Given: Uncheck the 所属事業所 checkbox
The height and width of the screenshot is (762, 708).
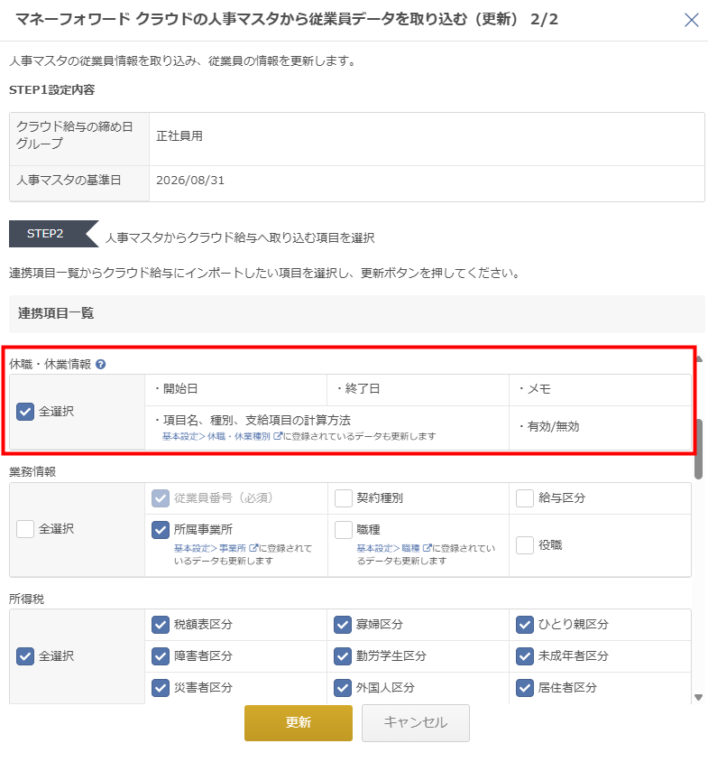Looking at the screenshot, I should coord(161,530).
